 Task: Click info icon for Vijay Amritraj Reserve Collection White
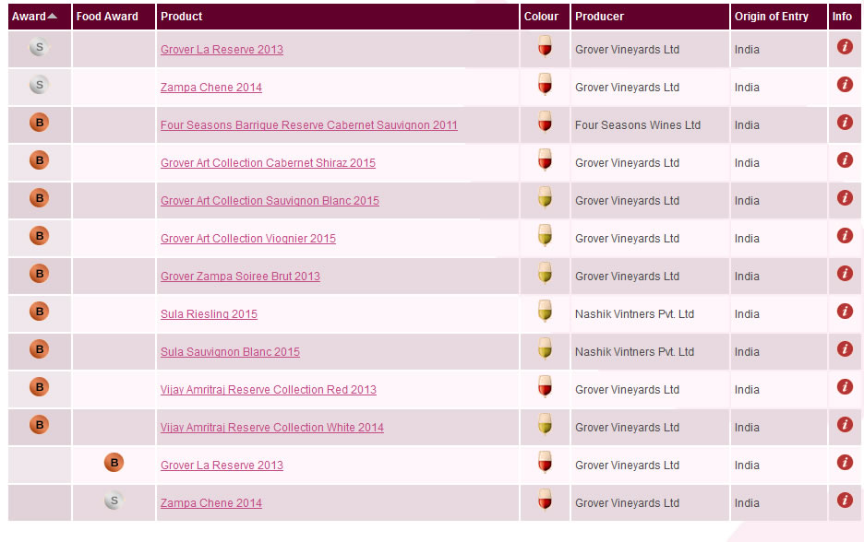[x=845, y=424]
